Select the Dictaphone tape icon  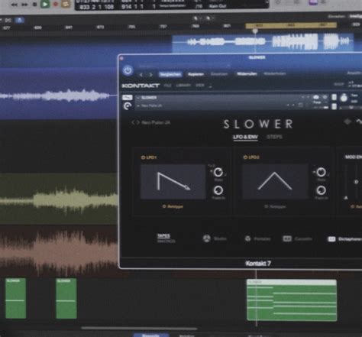click(x=331, y=239)
